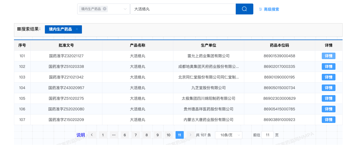
Task: Select the 境内生产药品 search result tab
Action: point(61,29)
